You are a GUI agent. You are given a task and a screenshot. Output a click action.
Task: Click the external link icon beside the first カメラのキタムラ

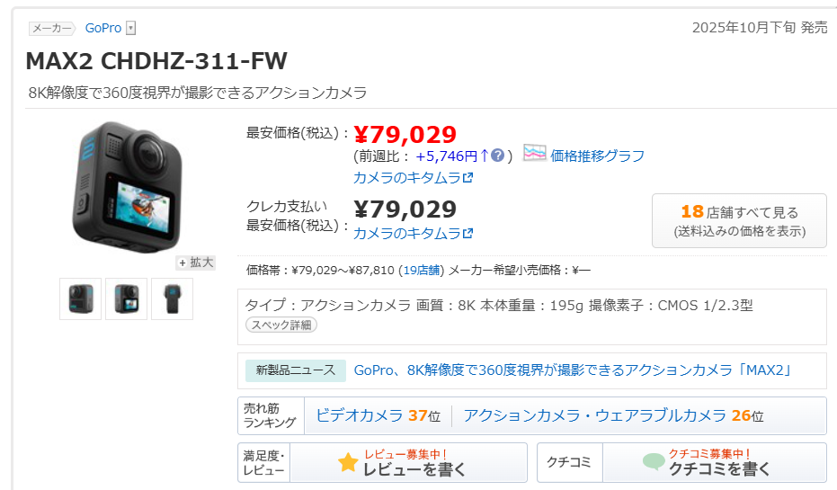(x=467, y=178)
